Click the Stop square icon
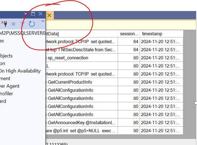 click(13, 24)
